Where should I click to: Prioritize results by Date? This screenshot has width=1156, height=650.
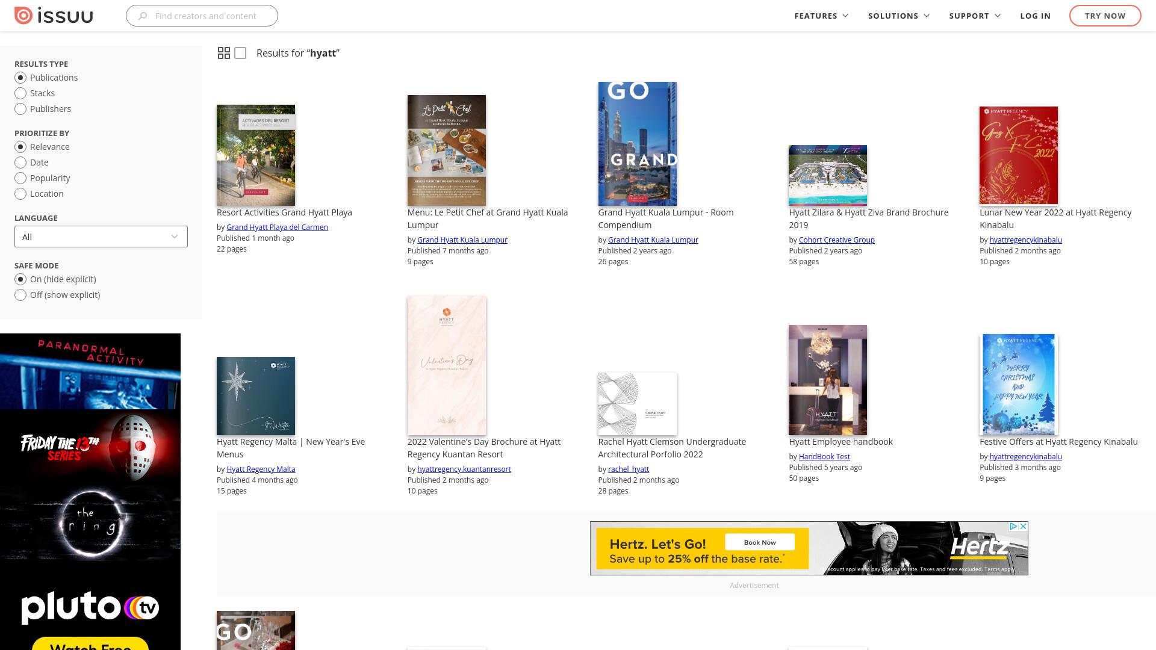32,162
